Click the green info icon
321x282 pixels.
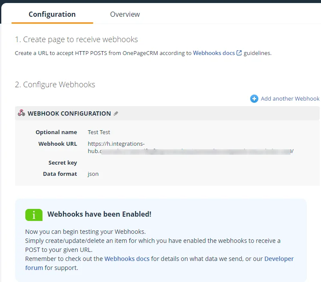tap(34, 215)
